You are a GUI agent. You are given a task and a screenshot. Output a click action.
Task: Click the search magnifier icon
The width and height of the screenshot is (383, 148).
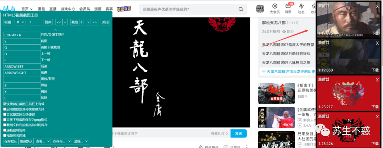(x=240, y=9)
